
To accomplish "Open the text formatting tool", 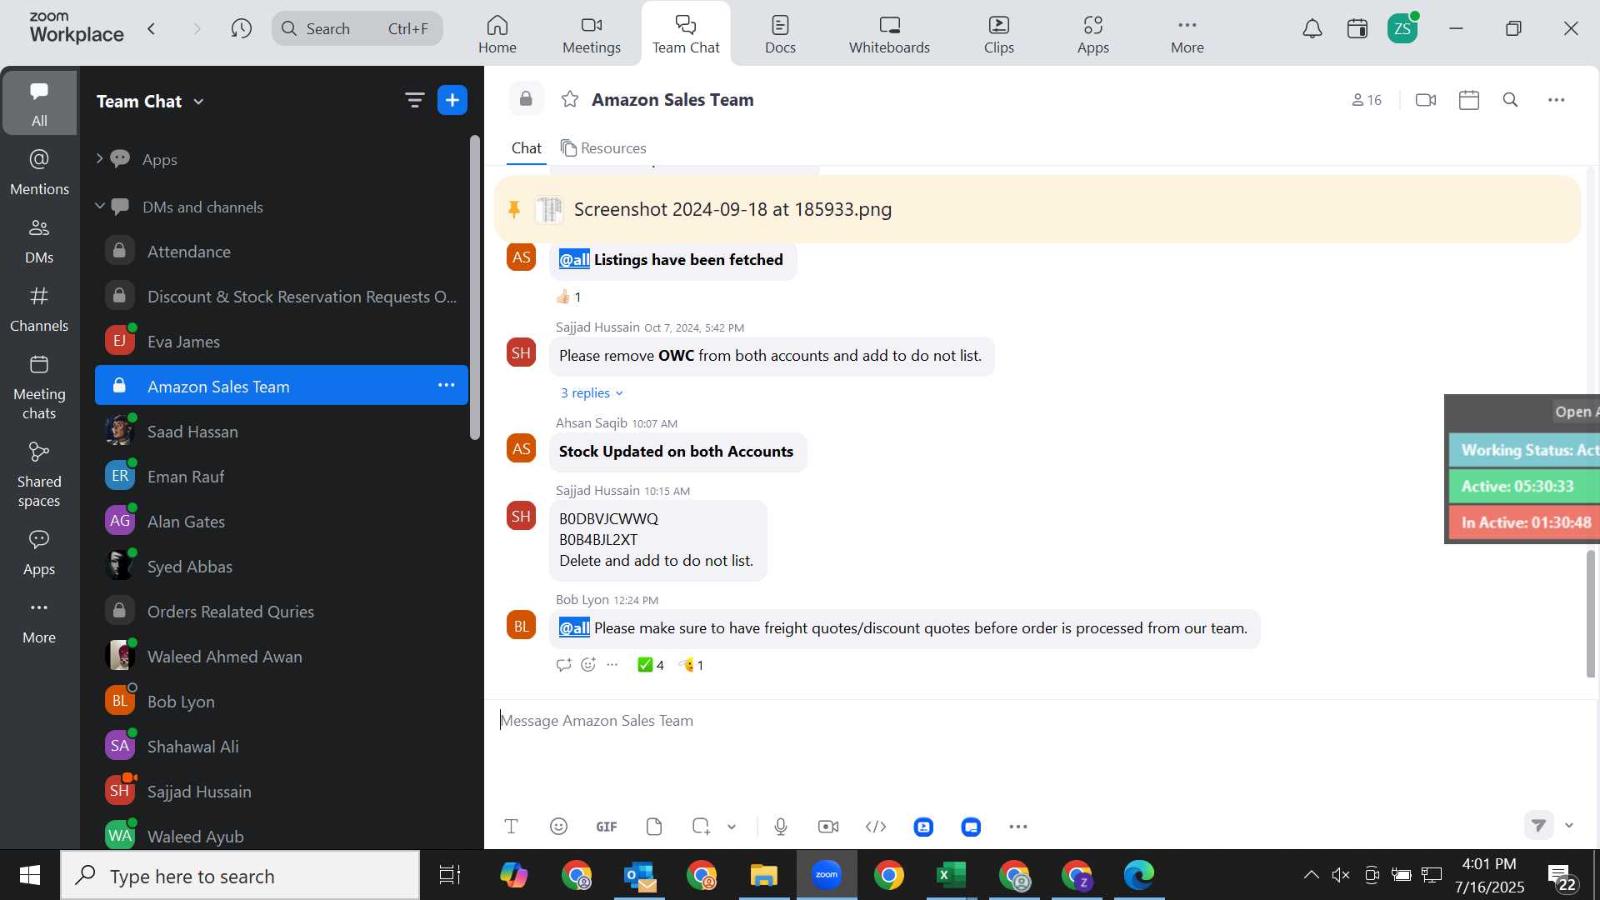I will (x=512, y=827).
